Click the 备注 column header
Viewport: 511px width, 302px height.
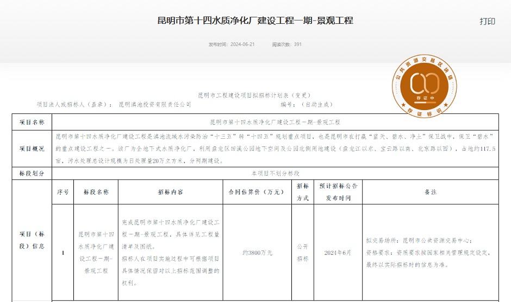click(431, 192)
